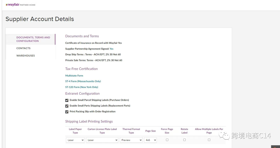Image resolution: width=280 pixels, height=148 pixels.
Task: Enable Allow Multiple Labels Per Page
Action: coord(209,140)
